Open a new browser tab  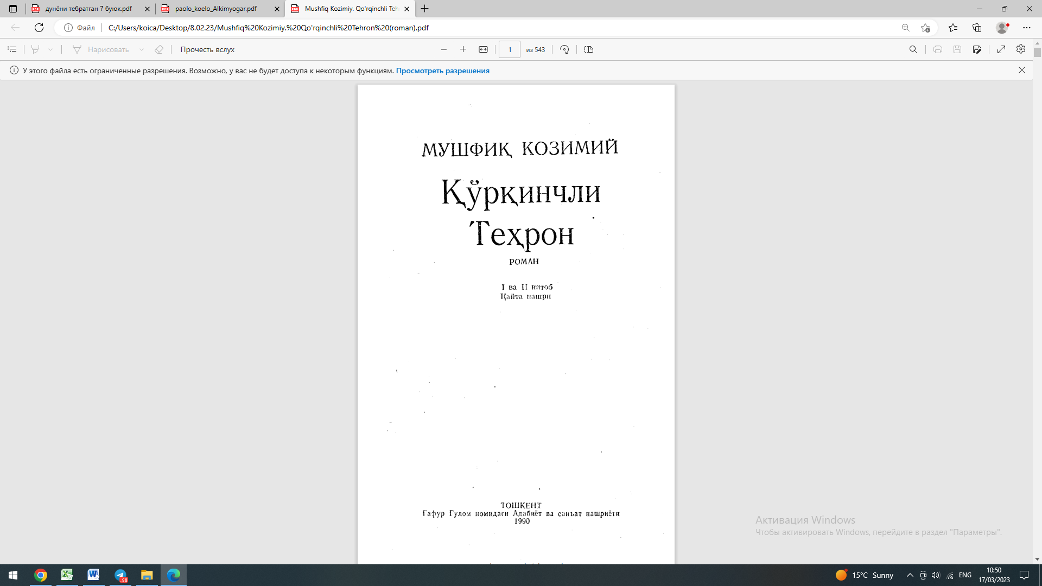click(425, 9)
